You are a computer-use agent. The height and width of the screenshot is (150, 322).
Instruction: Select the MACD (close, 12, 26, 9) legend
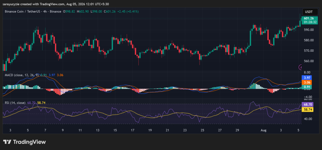click(22, 75)
